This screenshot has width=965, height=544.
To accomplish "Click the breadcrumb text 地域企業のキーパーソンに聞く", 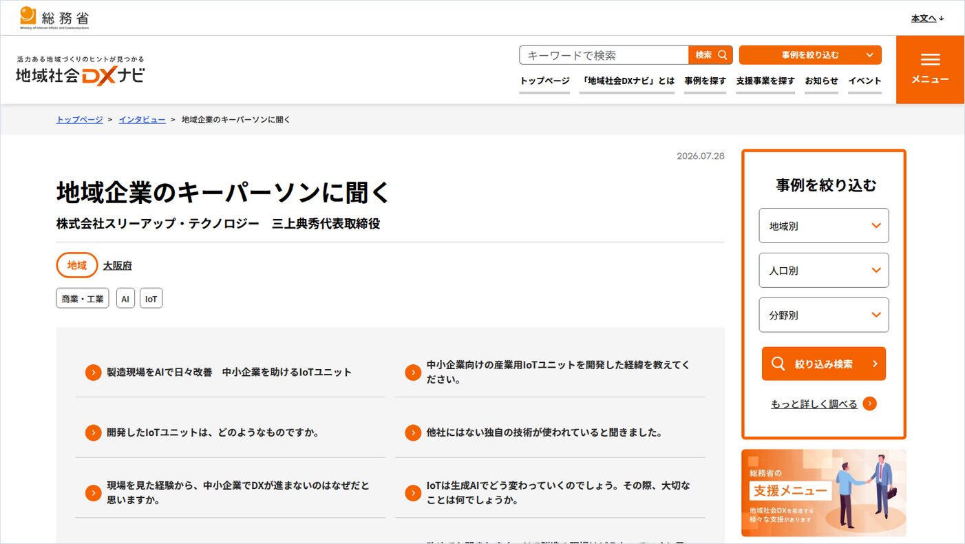I will tap(236, 120).
